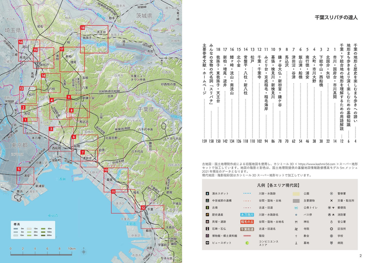The image size is (370, 263).
Task: Click the view spot eye icon (ビュースポット)
Action: [x=207, y=243]
